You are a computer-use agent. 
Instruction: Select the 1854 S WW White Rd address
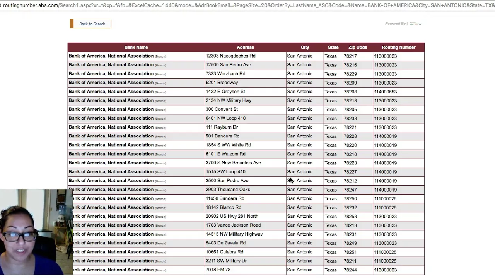point(228,145)
